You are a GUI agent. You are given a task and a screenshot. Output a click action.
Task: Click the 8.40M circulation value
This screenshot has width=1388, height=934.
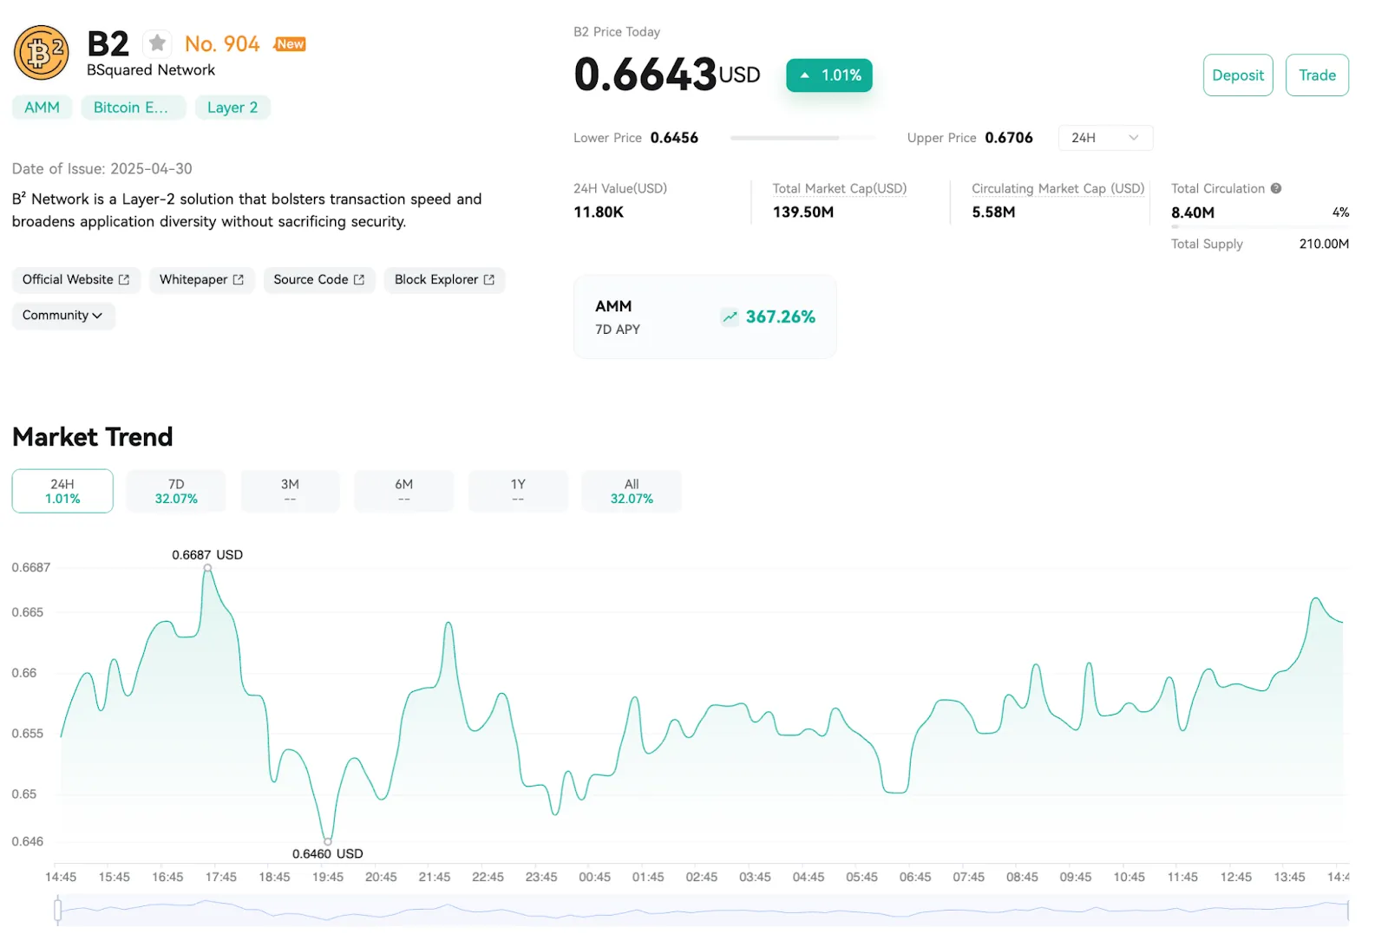coord(1193,212)
